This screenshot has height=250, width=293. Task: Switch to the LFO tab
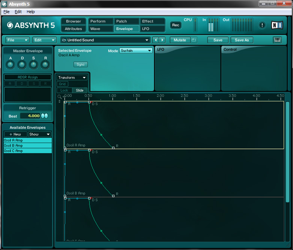click(x=152, y=29)
